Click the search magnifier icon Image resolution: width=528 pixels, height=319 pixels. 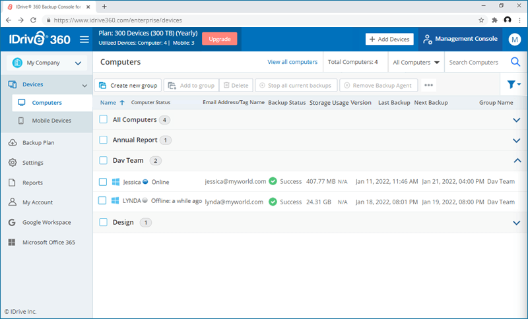[x=515, y=62]
